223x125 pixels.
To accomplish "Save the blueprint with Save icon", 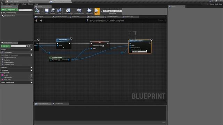I will coord(47,11).
